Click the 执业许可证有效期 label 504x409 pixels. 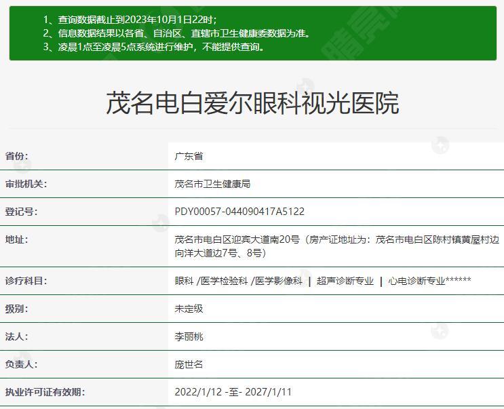point(45,392)
